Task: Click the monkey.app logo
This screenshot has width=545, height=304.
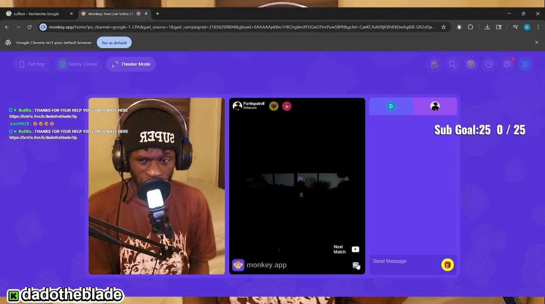Action: point(260,265)
